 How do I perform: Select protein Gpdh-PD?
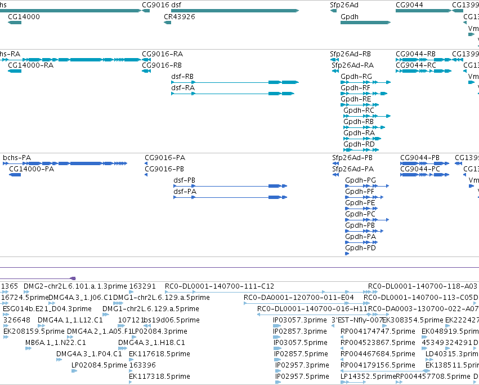(360, 248)
